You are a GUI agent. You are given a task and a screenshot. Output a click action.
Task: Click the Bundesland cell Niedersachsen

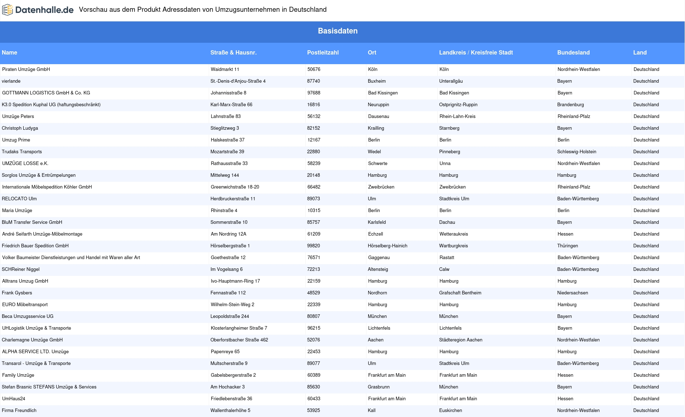coord(573,293)
